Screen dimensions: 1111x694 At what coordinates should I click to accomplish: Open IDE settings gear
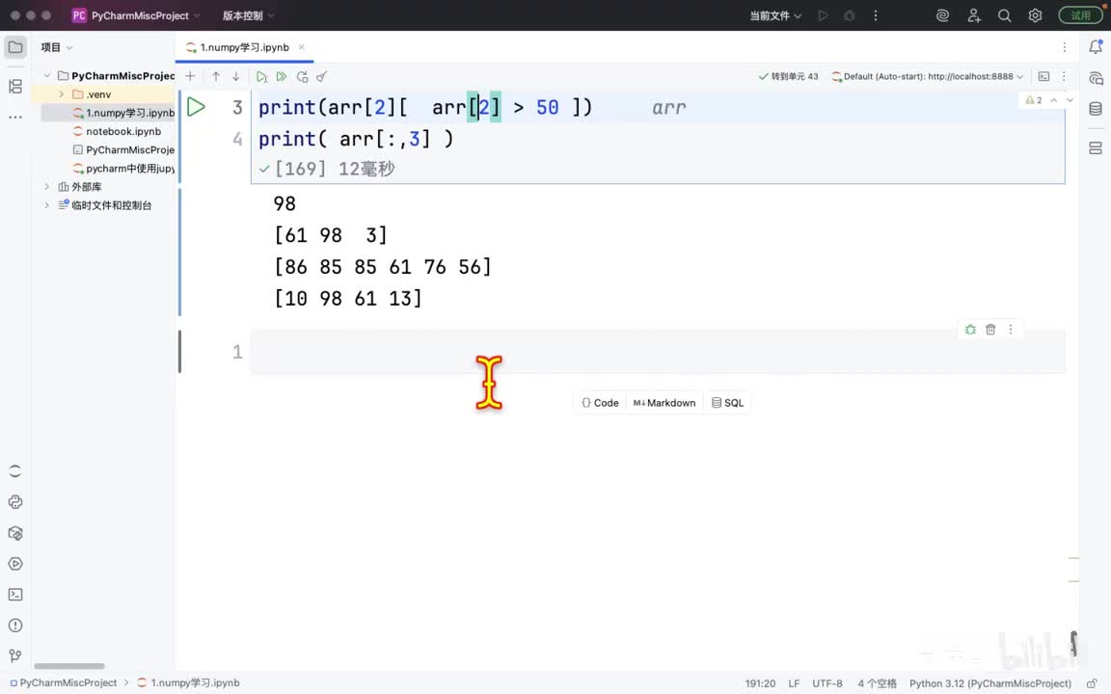pos(1035,15)
